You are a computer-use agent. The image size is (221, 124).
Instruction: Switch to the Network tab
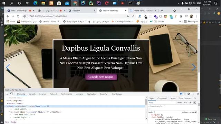click(x=54, y=94)
